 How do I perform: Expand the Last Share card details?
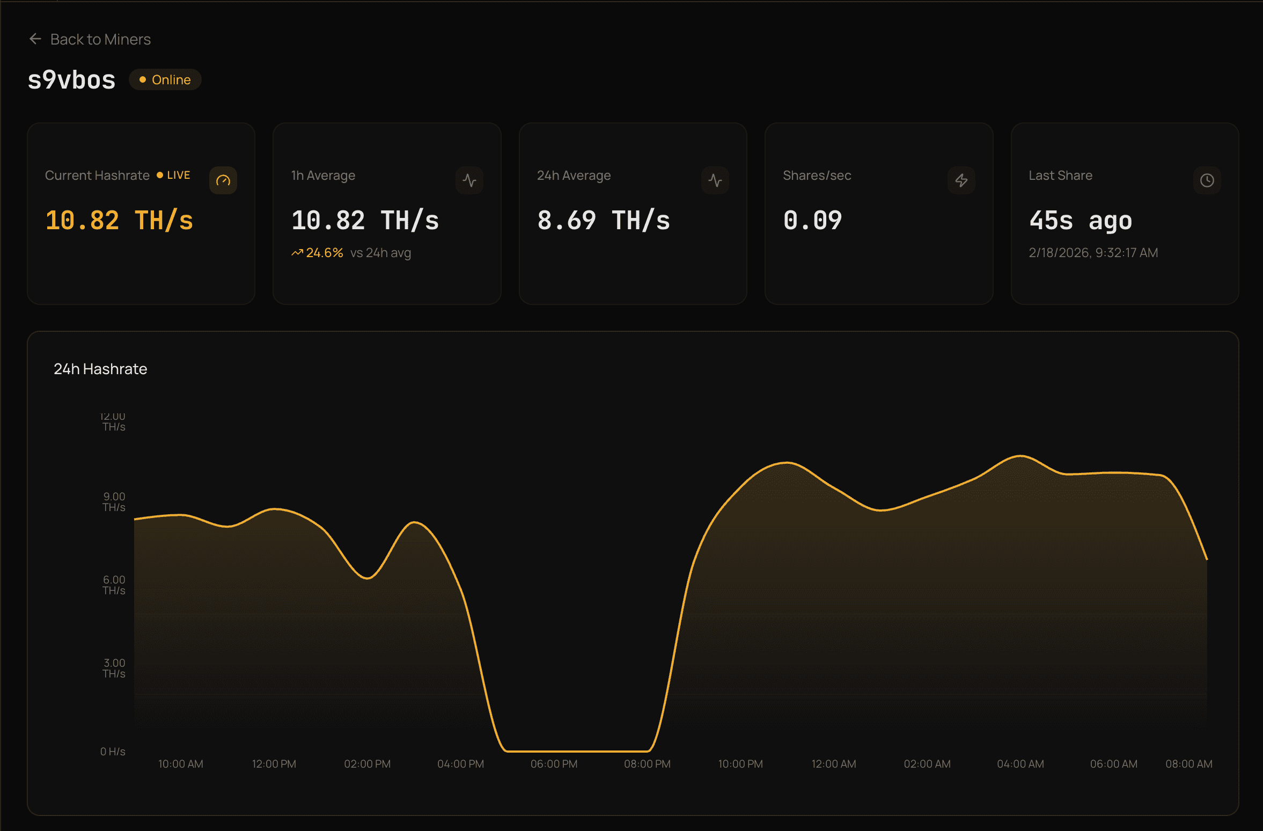point(1125,212)
